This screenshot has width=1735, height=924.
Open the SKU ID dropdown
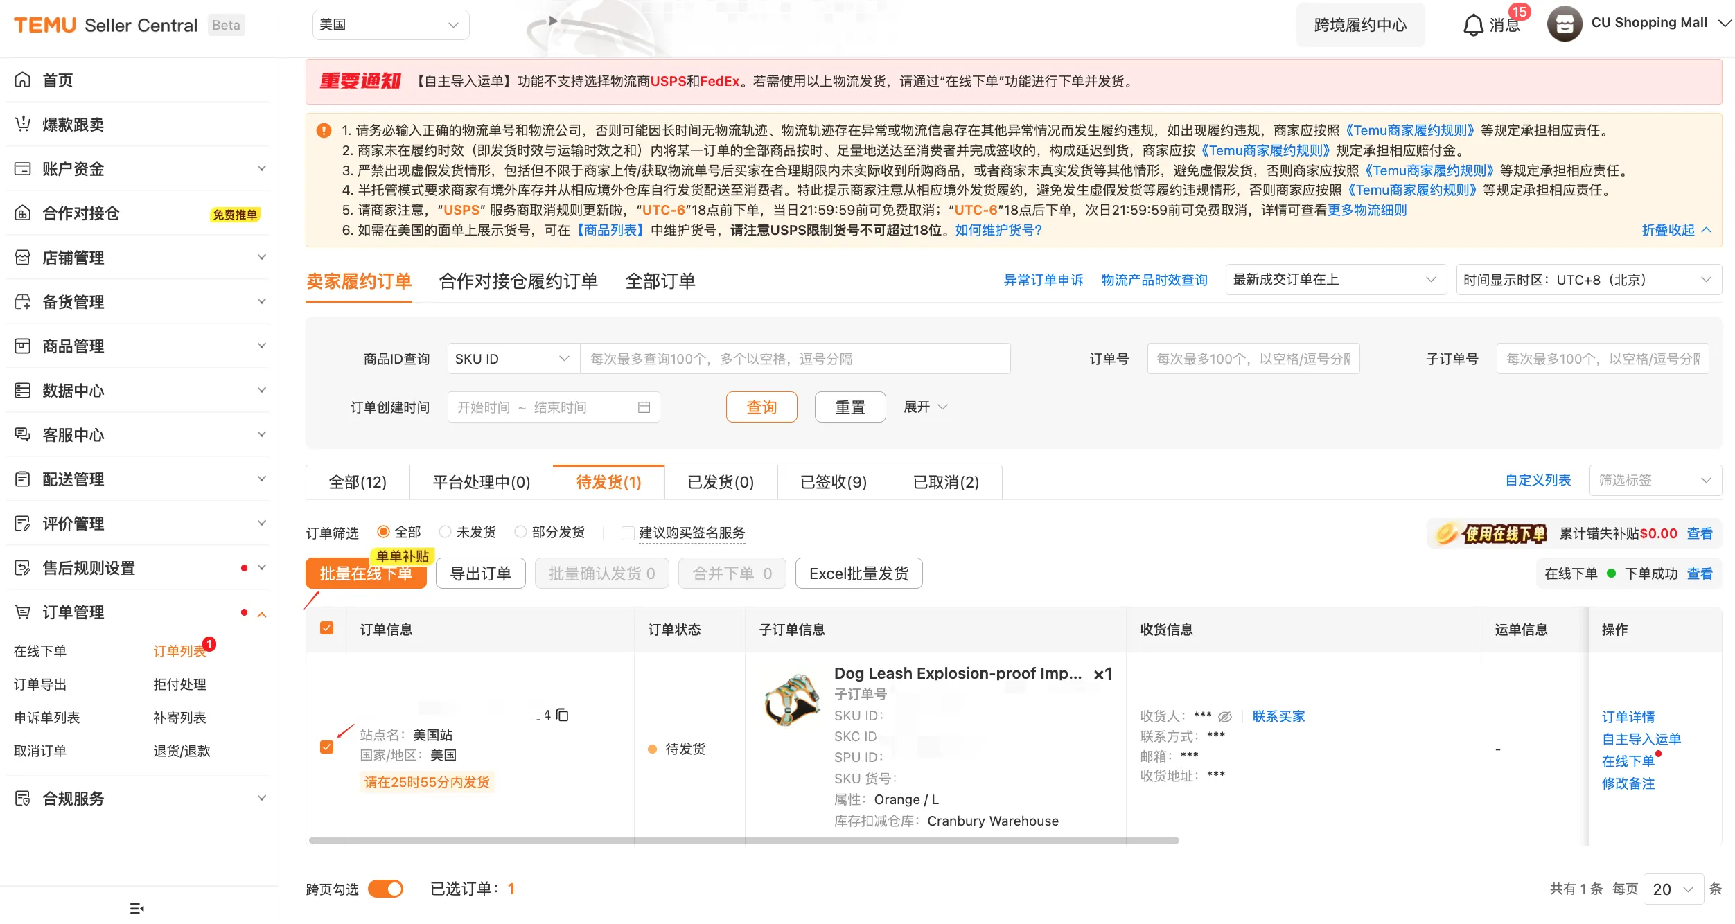pos(513,359)
